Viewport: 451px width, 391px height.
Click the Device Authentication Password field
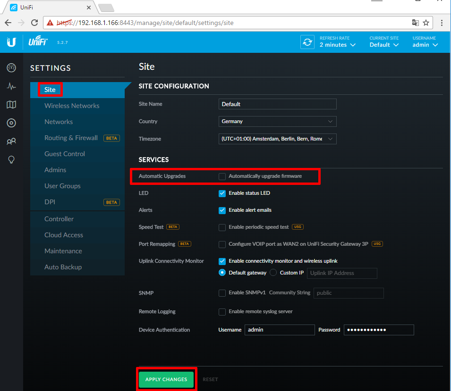pos(379,330)
